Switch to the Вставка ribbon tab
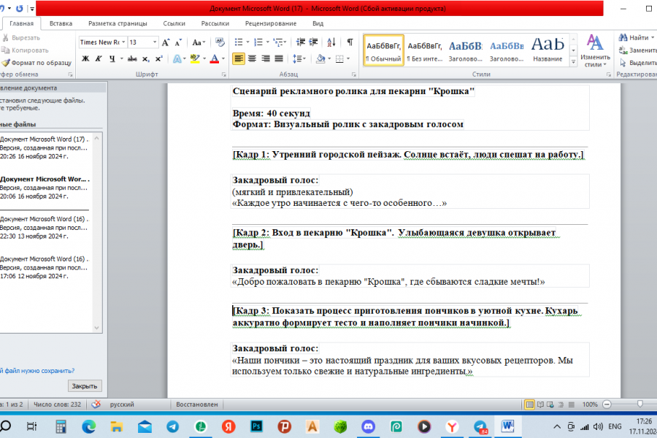The width and height of the screenshot is (657, 438). (61, 23)
